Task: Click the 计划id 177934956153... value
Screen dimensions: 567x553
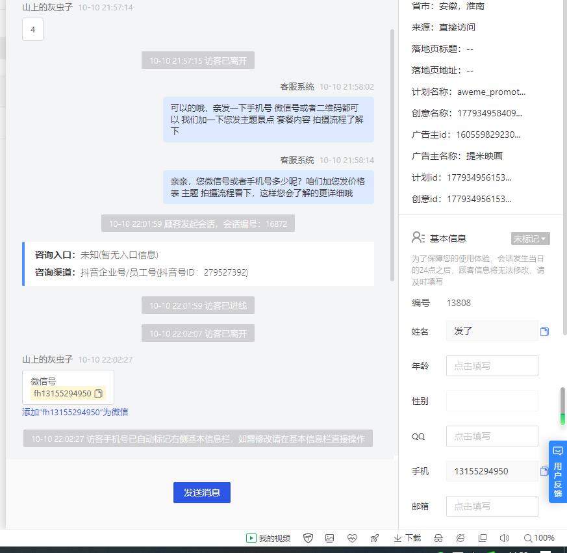Action: point(479,177)
